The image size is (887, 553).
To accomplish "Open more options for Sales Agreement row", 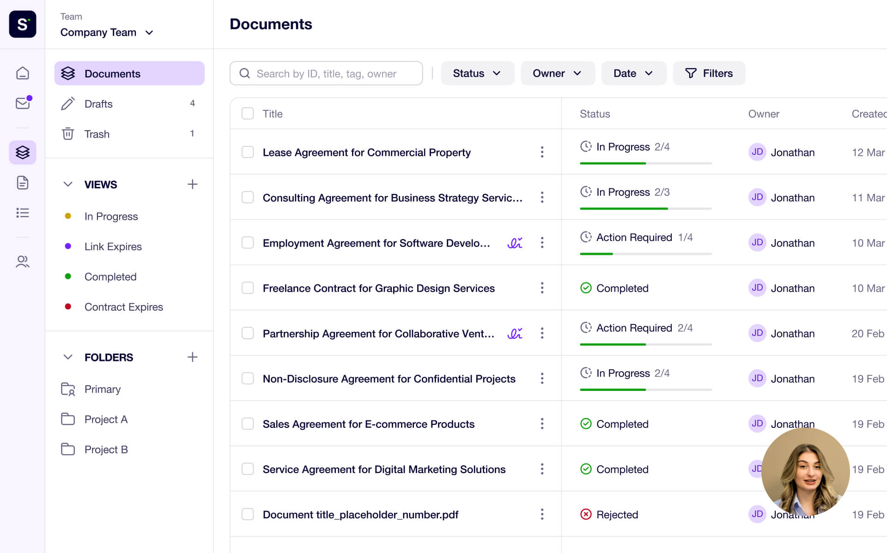I will tap(542, 423).
